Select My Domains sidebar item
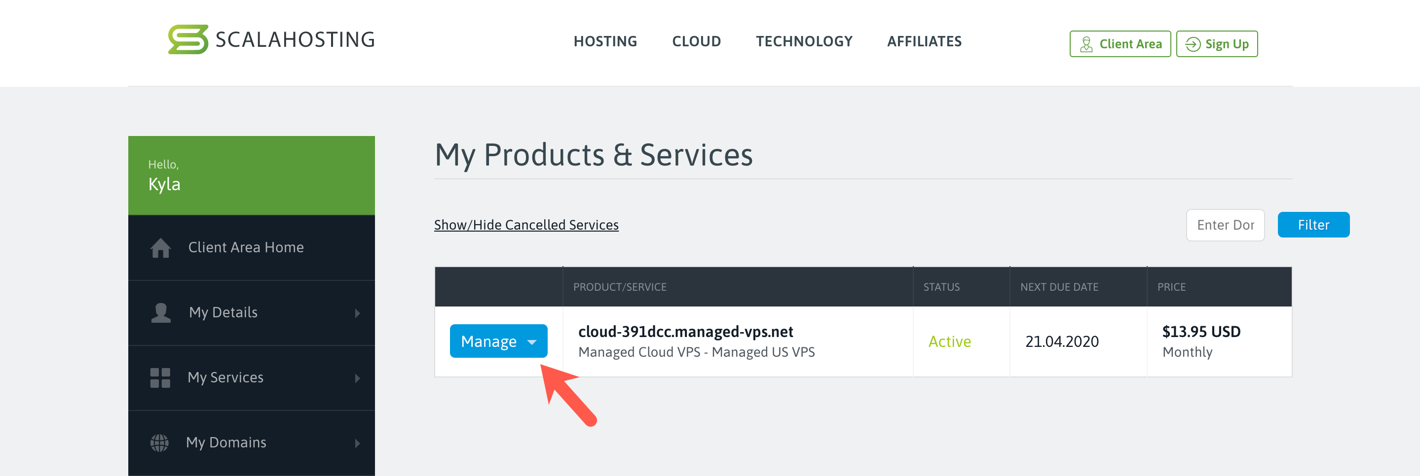 [251, 442]
